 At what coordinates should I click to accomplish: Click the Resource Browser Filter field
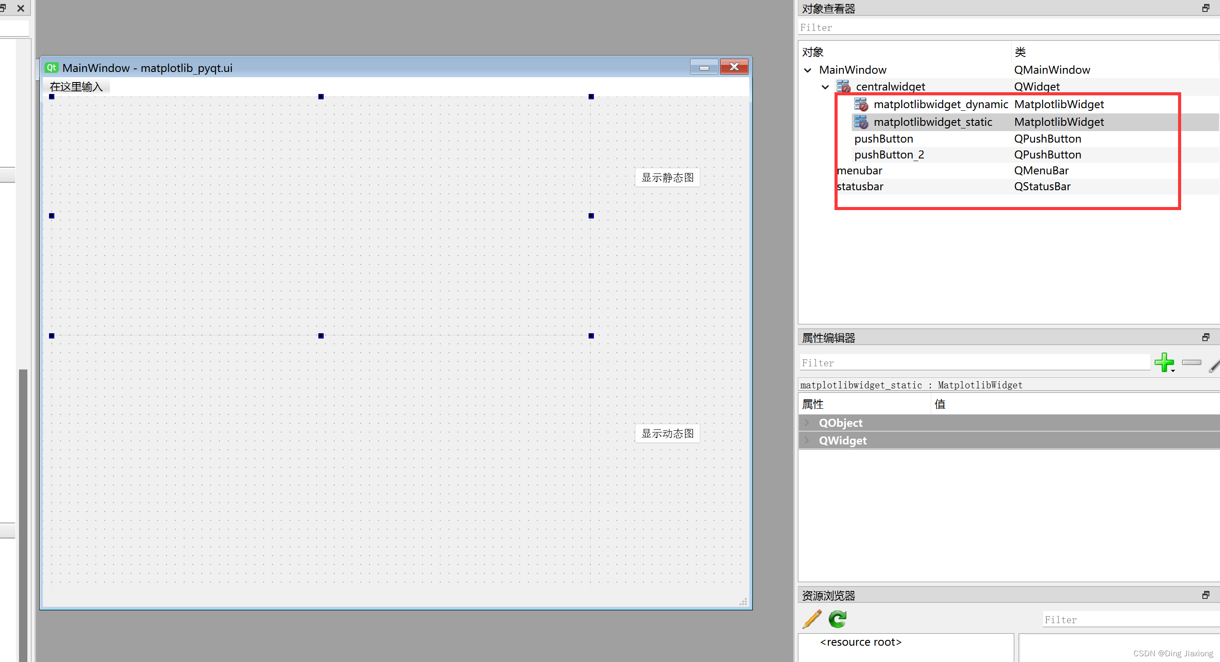click(1131, 619)
